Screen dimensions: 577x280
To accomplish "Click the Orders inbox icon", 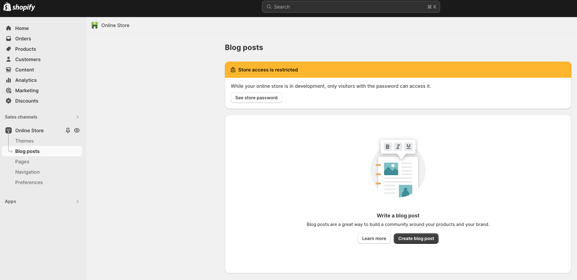I will click(x=9, y=39).
